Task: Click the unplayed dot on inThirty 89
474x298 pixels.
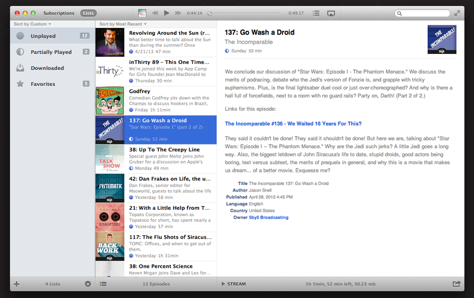Action: coord(131,81)
